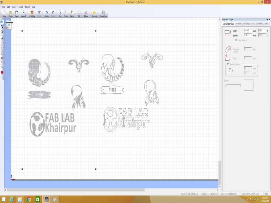Select the Text tool
271x203 pixels.
2,38
